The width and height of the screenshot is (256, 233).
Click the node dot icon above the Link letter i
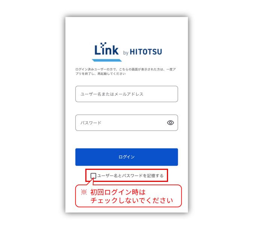pyautogui.click(x=103, y=44)
